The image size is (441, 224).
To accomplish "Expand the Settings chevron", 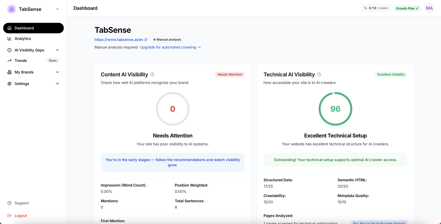I will 57,84.
